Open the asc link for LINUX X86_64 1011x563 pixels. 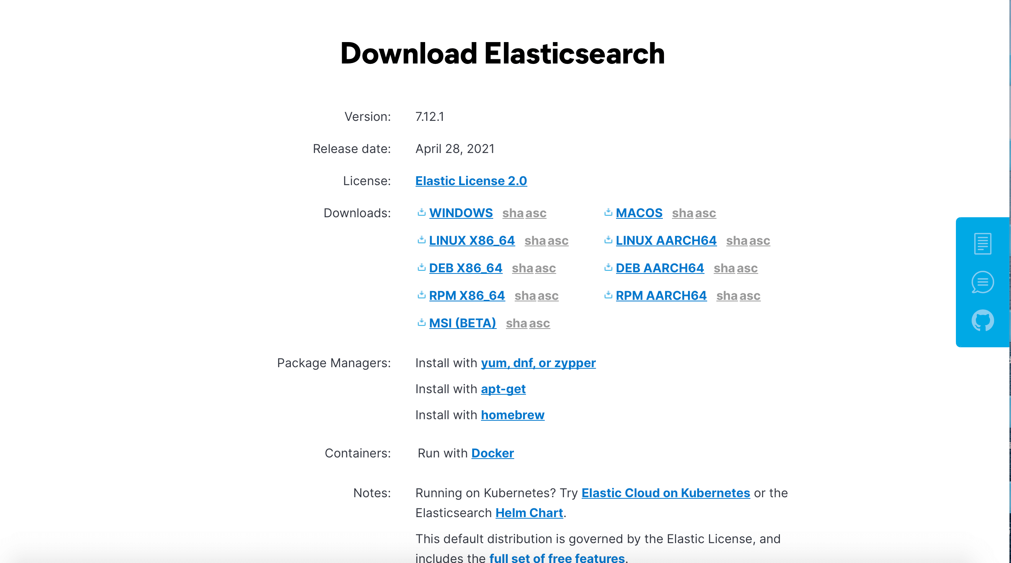558,241
